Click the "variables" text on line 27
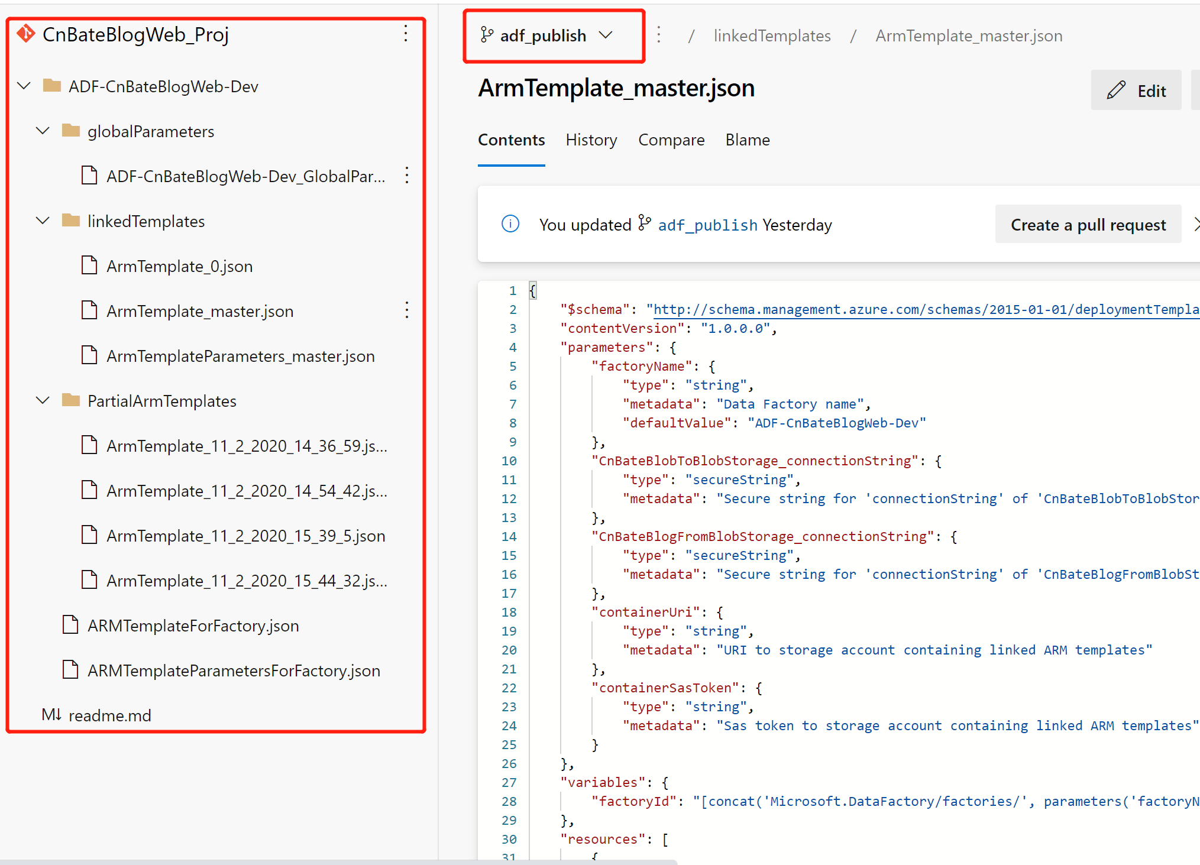Viewport: 1200px width, 865px height. tap(603, 782)
